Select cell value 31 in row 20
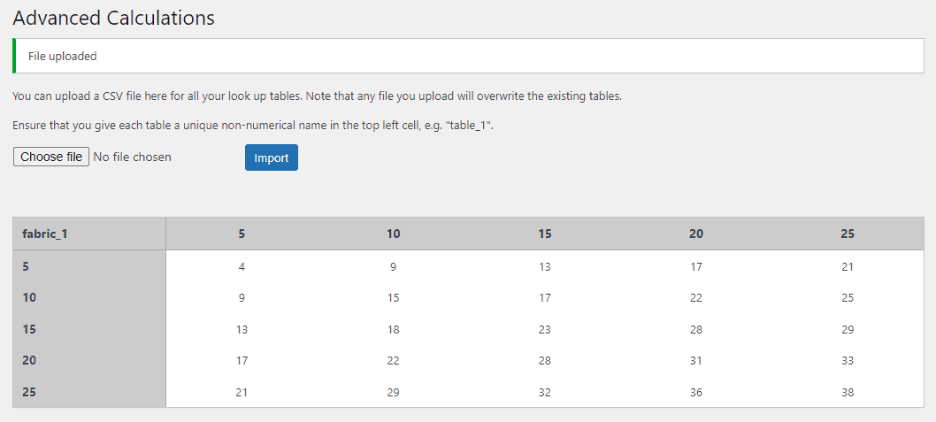 tap(696, 361)
